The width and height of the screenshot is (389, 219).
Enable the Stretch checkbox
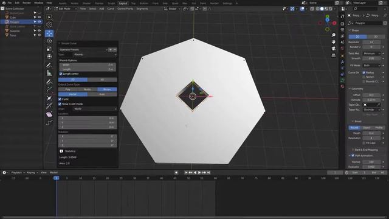pyautogui.click(x=364, y=77)
